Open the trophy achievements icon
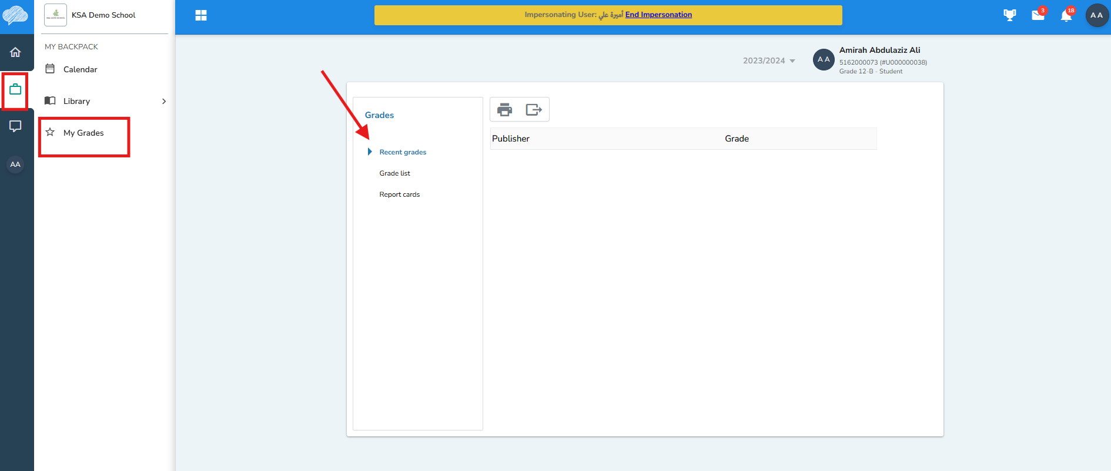 click(1010, 15)
